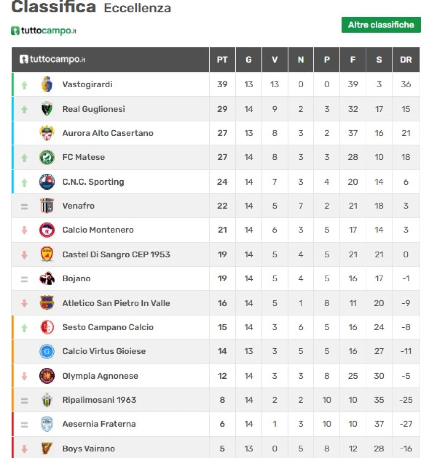
Task: Click the tuttocampo.it logo in table header
Action: [x=52, y=59]
